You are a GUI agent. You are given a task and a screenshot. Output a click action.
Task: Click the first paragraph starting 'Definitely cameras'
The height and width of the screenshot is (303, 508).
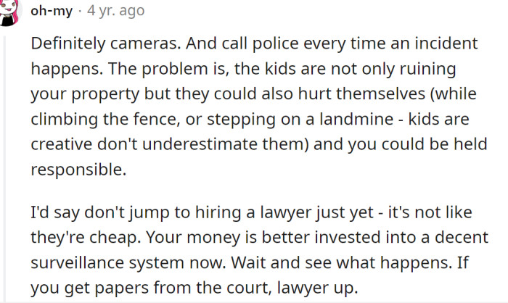pyautogui.click(x=258, y=106)
